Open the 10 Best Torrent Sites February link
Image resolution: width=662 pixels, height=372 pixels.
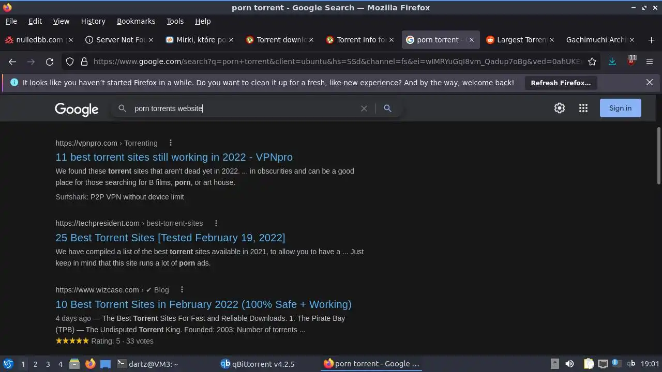click(x=203, y=304)
